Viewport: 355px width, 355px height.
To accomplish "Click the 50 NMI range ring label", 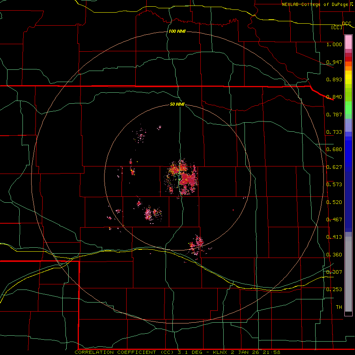I will pyautogui.click(x=177, y=105).
